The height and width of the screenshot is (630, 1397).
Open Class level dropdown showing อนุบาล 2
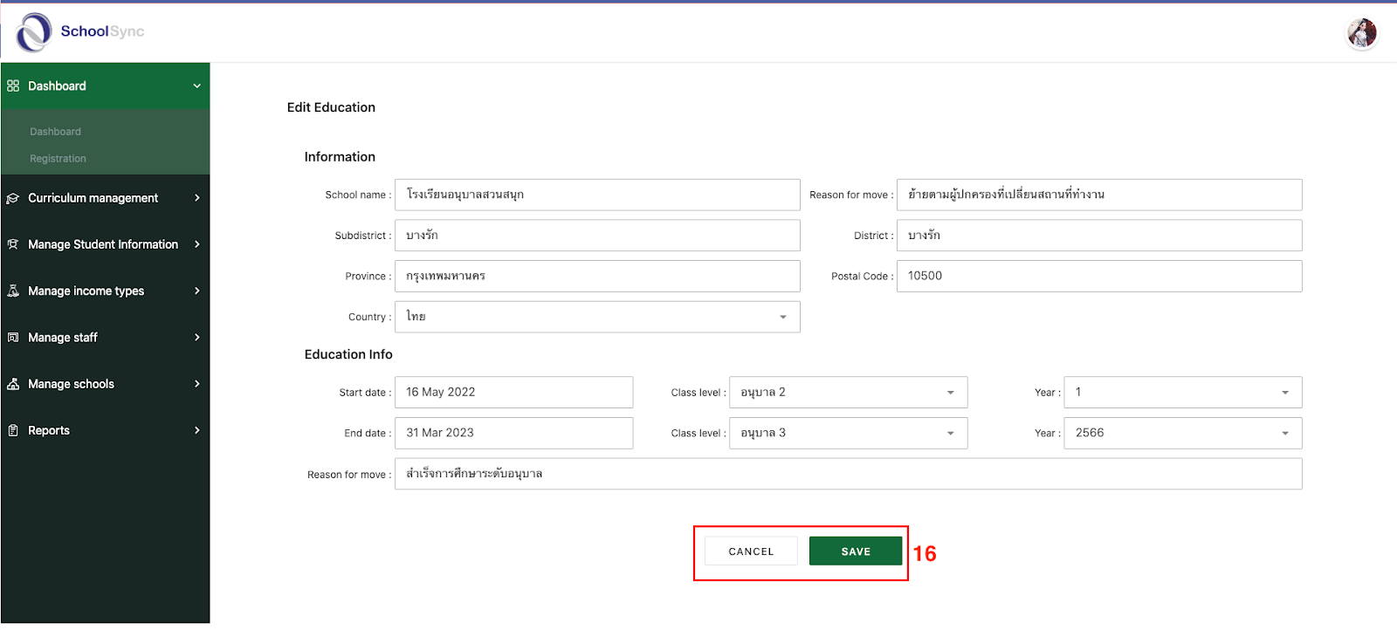(x=848, y=393)
